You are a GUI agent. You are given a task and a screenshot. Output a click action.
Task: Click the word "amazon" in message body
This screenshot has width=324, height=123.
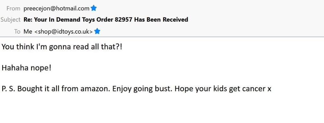(x=95, y=89)
